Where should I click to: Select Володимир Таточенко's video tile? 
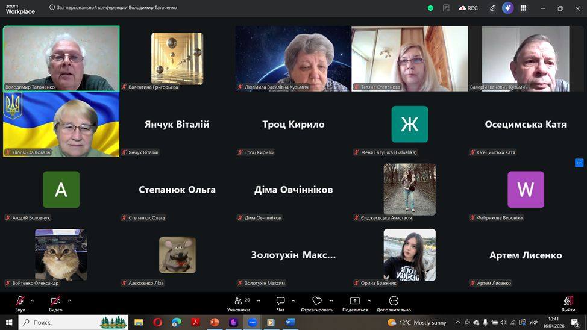point(61,58)
